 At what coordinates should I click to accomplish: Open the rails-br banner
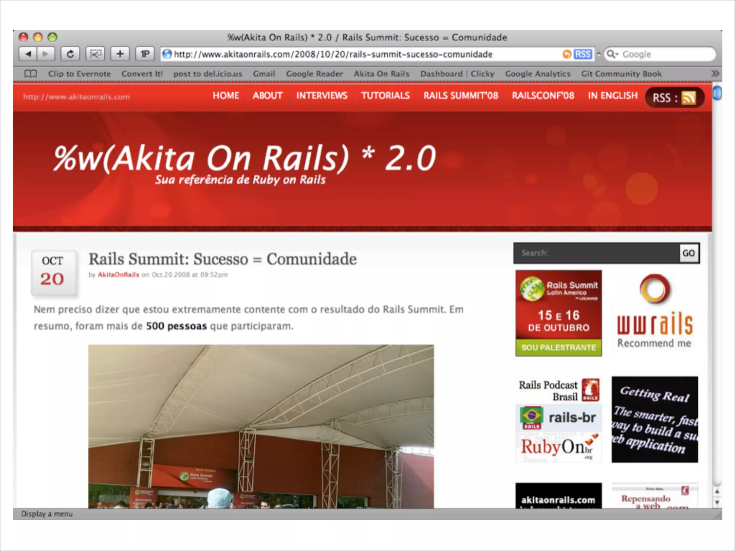(x=558, y=418)
